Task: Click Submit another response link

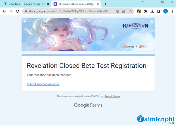Action: 43,84
